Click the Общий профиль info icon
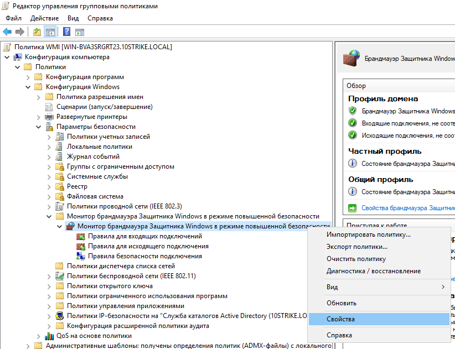This screenshot has width=455, height=349. 352,191
